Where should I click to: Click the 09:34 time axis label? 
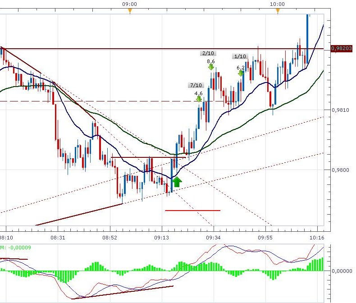214,238
